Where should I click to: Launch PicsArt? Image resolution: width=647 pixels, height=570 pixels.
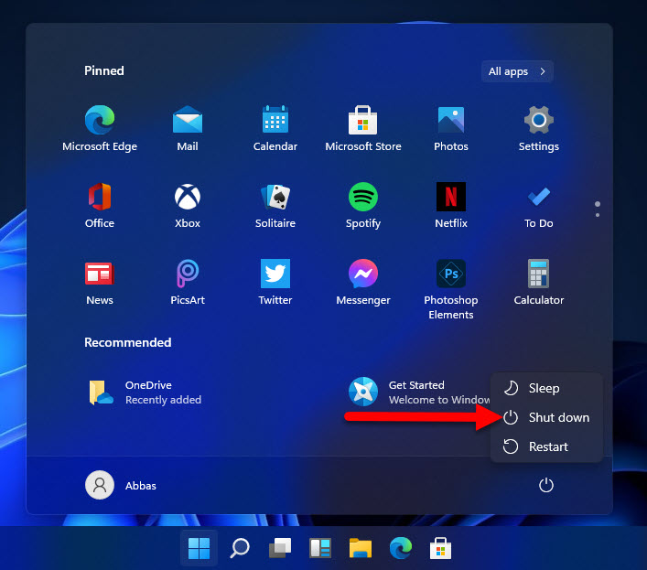pos(188,283)
